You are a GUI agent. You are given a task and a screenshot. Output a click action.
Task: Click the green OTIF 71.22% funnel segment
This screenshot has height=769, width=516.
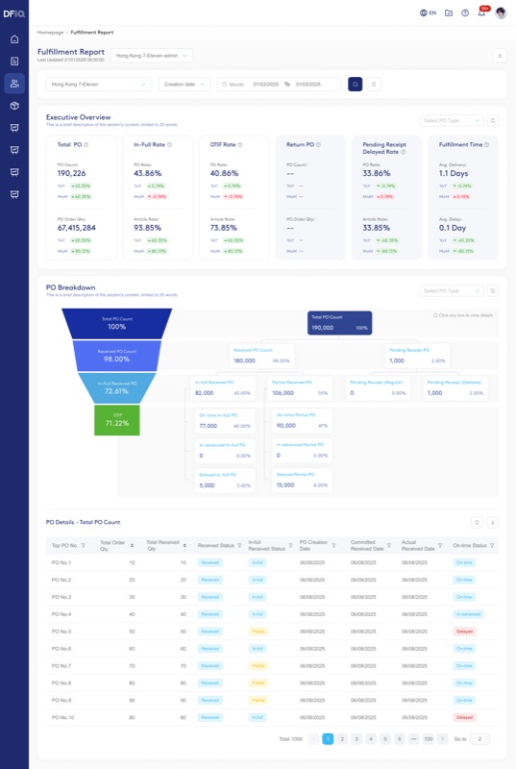click(x=117, y=420)
